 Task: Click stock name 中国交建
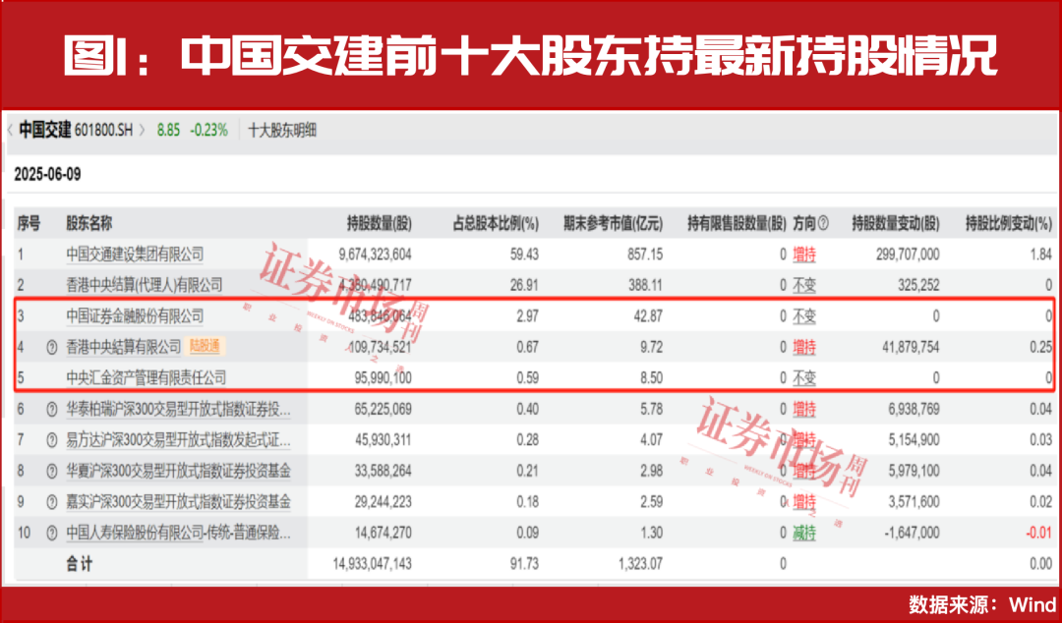(44, 130)
